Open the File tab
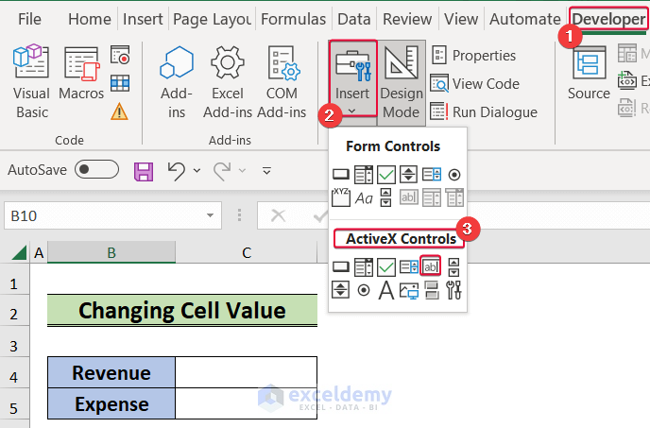Image resolution: width=650 pixels, height=428 pixels. point(29,19)
